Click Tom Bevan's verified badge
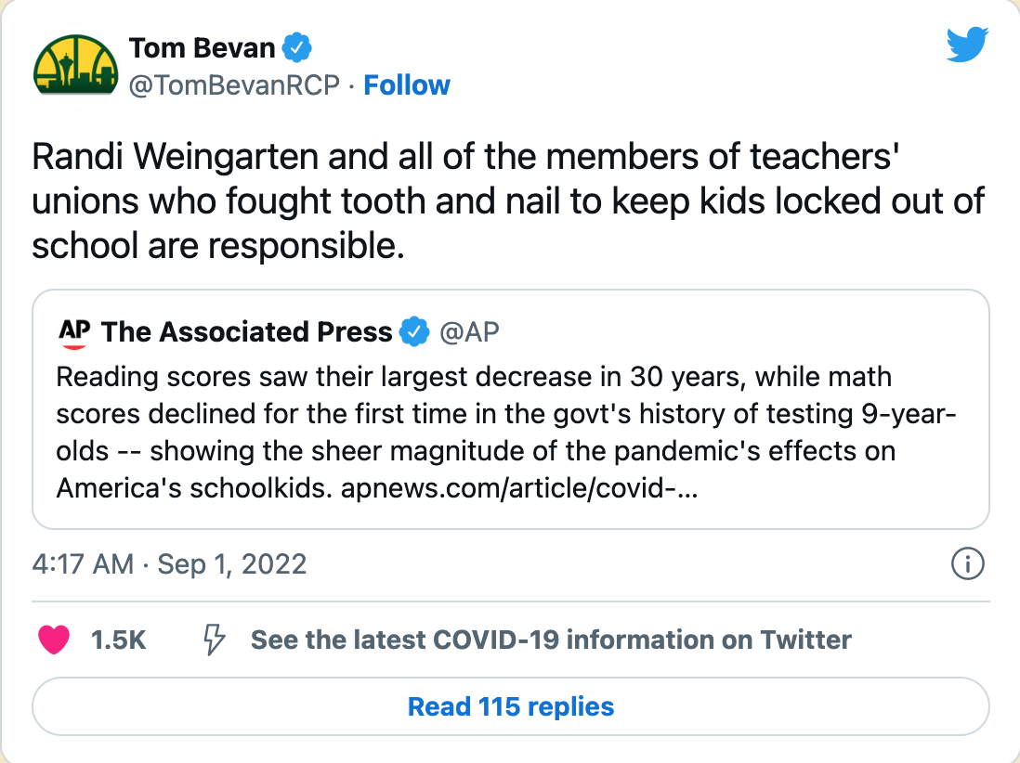This screenshot has height=763, width=1020. tap(296, 47)
